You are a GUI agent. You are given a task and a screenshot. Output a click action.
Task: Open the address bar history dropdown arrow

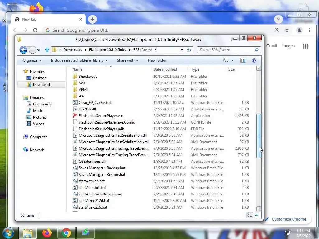tap(182, 50)
